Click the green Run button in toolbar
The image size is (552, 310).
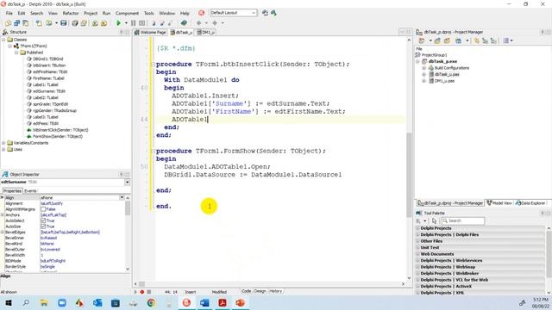(x=119, y=23)
